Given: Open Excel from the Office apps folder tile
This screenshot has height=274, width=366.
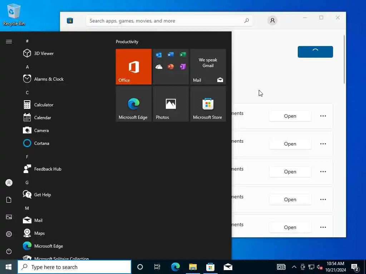Looking at the screenshot, I should click(x=183, y=55).
